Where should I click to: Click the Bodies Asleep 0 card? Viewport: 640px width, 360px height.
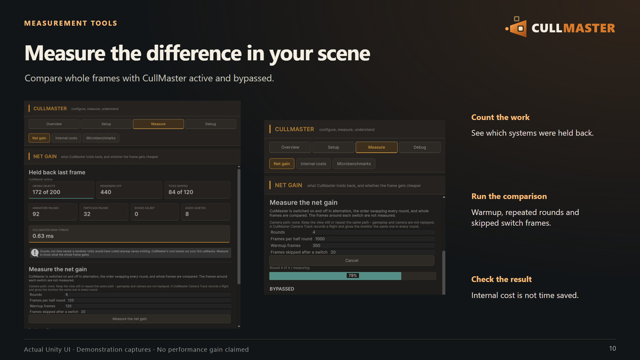(x=155, y=212)
